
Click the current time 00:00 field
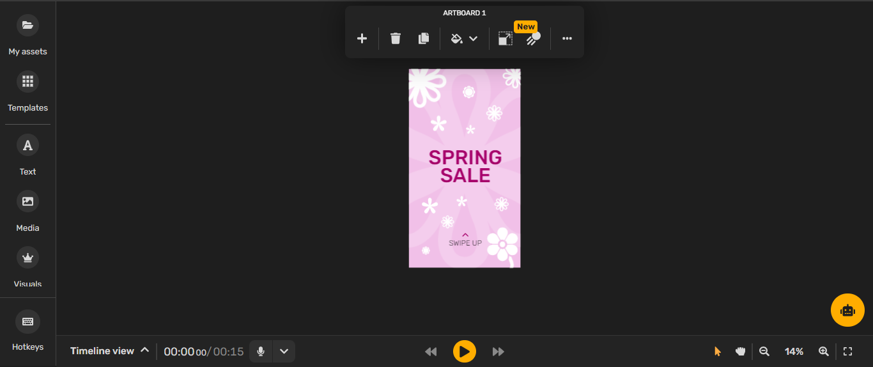185,352
